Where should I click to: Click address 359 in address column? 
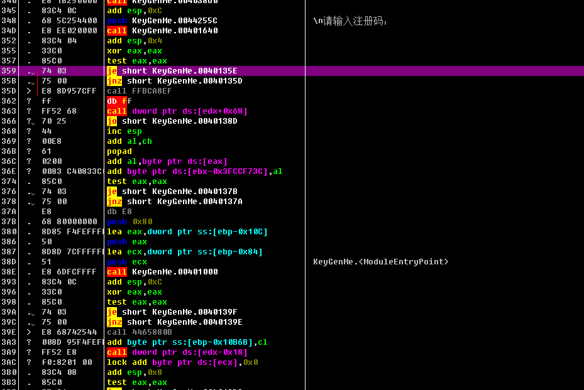pyautogui.click(x=9, y=71)
